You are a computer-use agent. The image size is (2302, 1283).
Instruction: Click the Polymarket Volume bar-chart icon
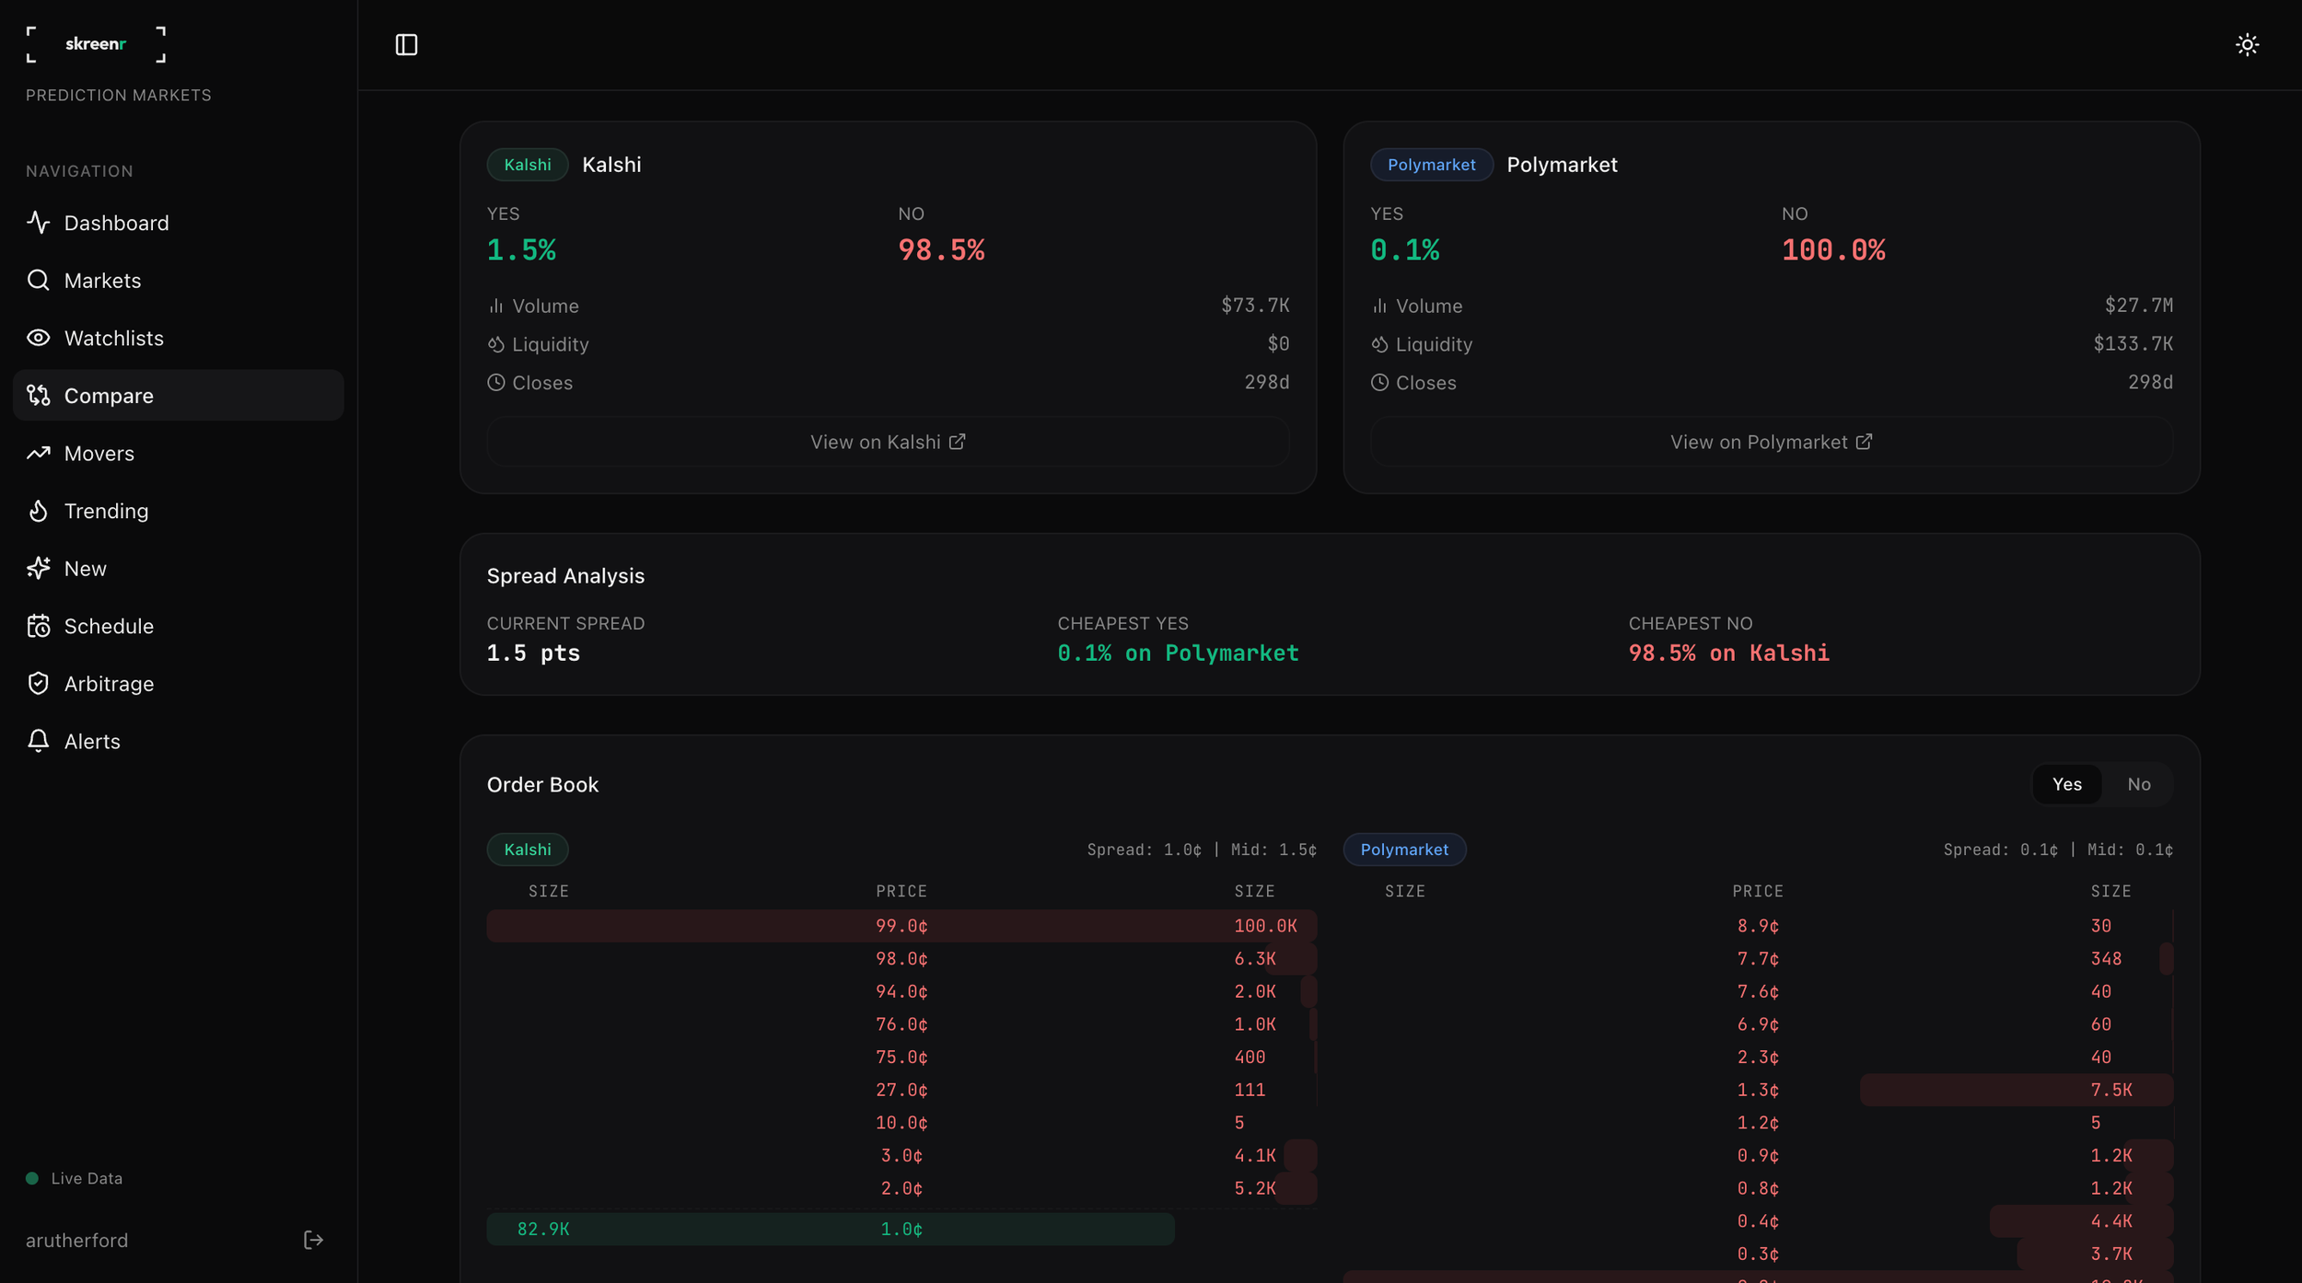[1379, 306]
